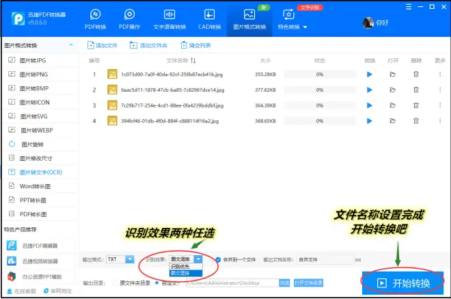Click the 输出文档名称 text field
This screenshot has height=299, width=451.
(322, 260)
